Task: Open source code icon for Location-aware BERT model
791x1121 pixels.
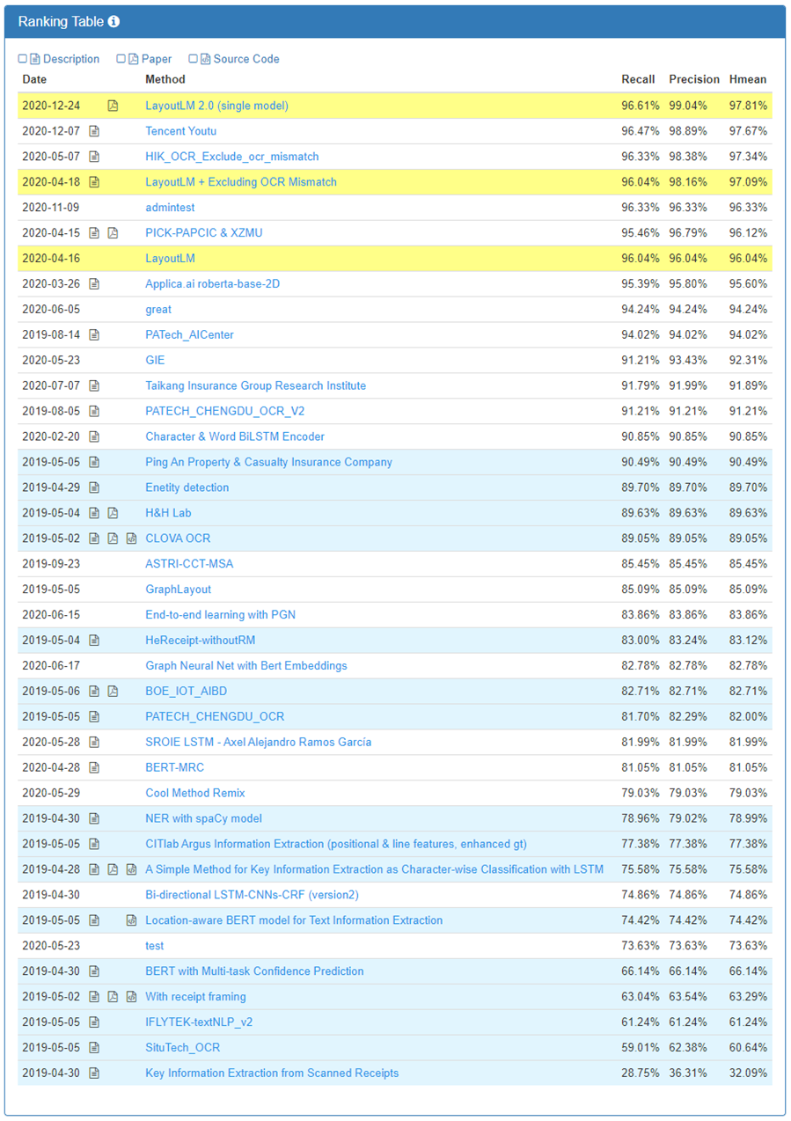Action: (131, 920)
